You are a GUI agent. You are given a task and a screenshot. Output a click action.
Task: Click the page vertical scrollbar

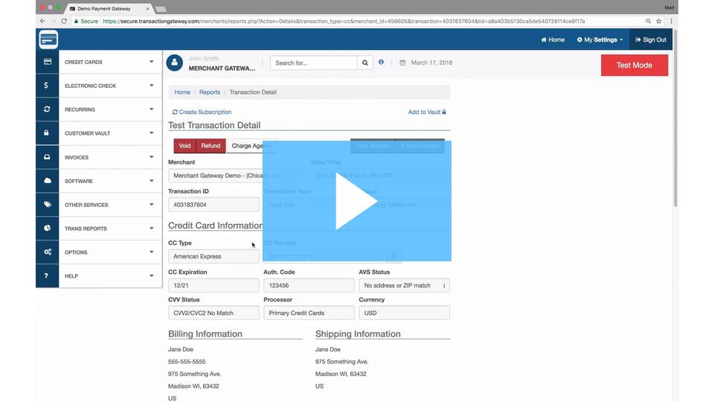[675, 118]
